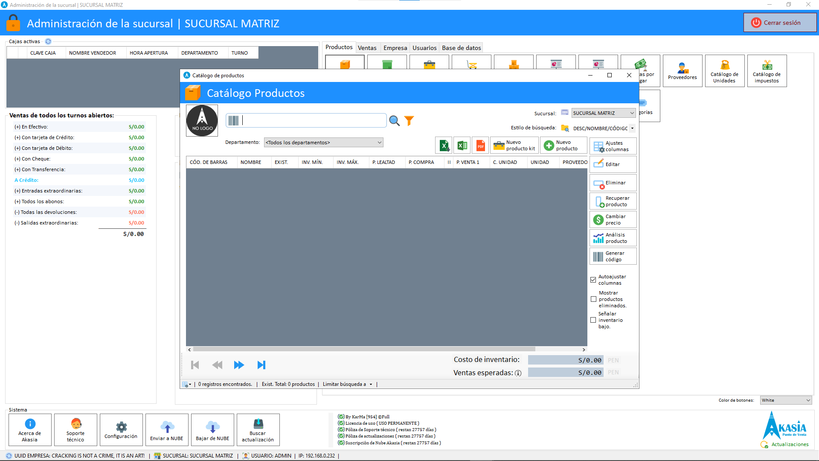819x461 pixels.
Task: Click scroll right arrow of product grid
Action: coord(584,350)
